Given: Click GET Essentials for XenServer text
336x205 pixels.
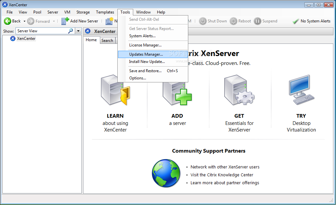Looking at the screenshot, I should coord(239,123).
